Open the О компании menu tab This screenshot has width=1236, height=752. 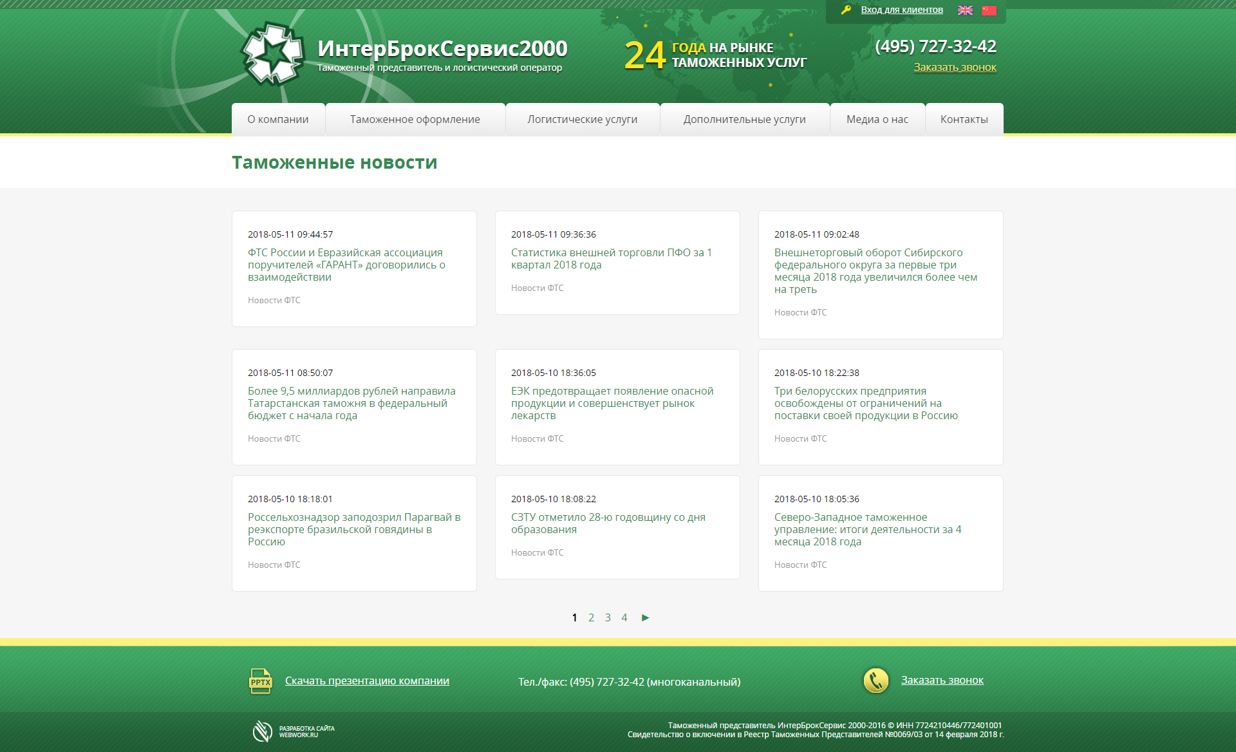(x=278, y=119)
